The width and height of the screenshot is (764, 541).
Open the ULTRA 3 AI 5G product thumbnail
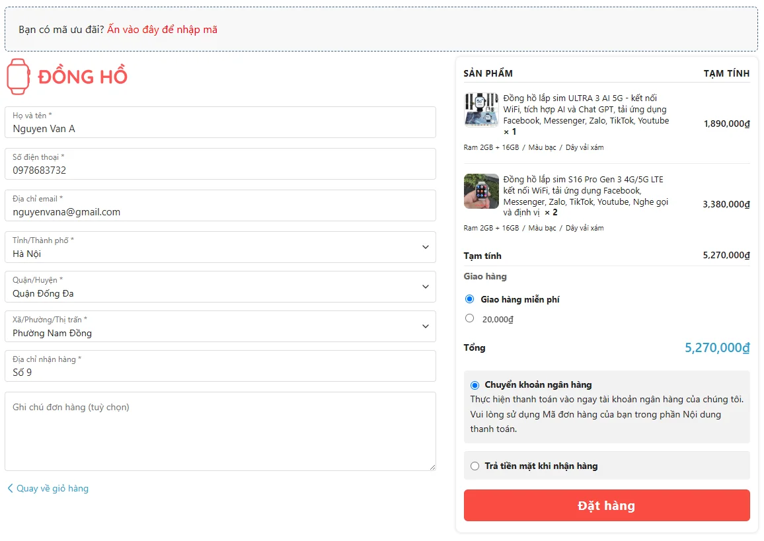[x=481, y=110]
